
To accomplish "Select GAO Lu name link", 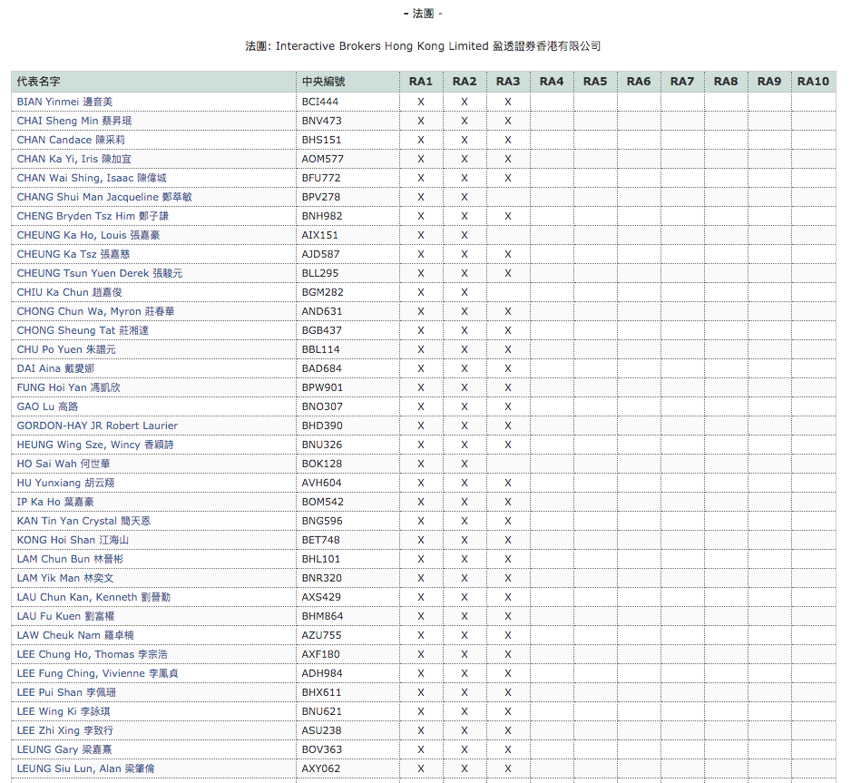I will click(x=47, y=406).
